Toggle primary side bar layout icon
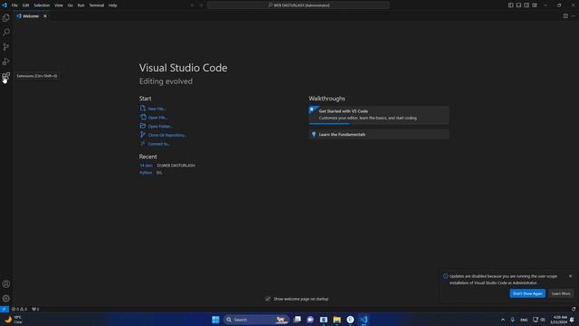The height and width of the screenshot is (326, 579). point(510,5)
